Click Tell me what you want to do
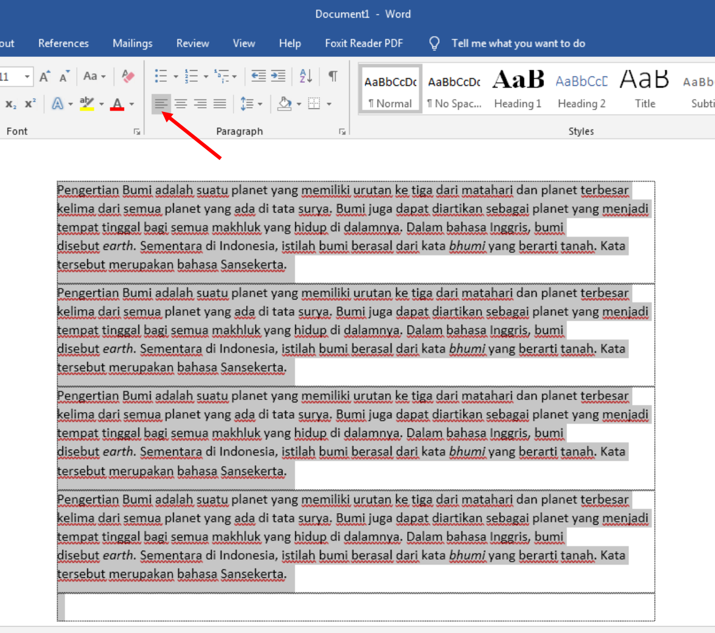The width and height of the screenshot is (715, 633). click(x=518, y=43)
